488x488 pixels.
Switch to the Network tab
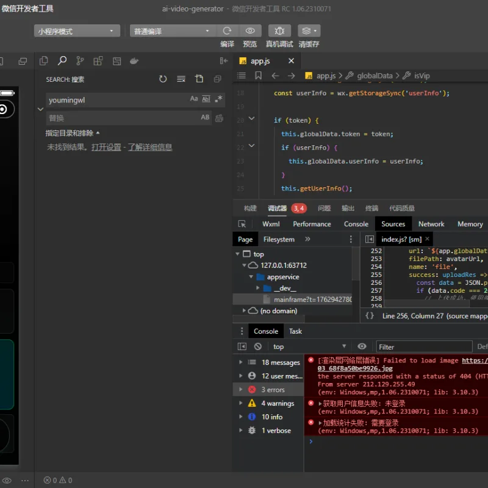point(431,224)
